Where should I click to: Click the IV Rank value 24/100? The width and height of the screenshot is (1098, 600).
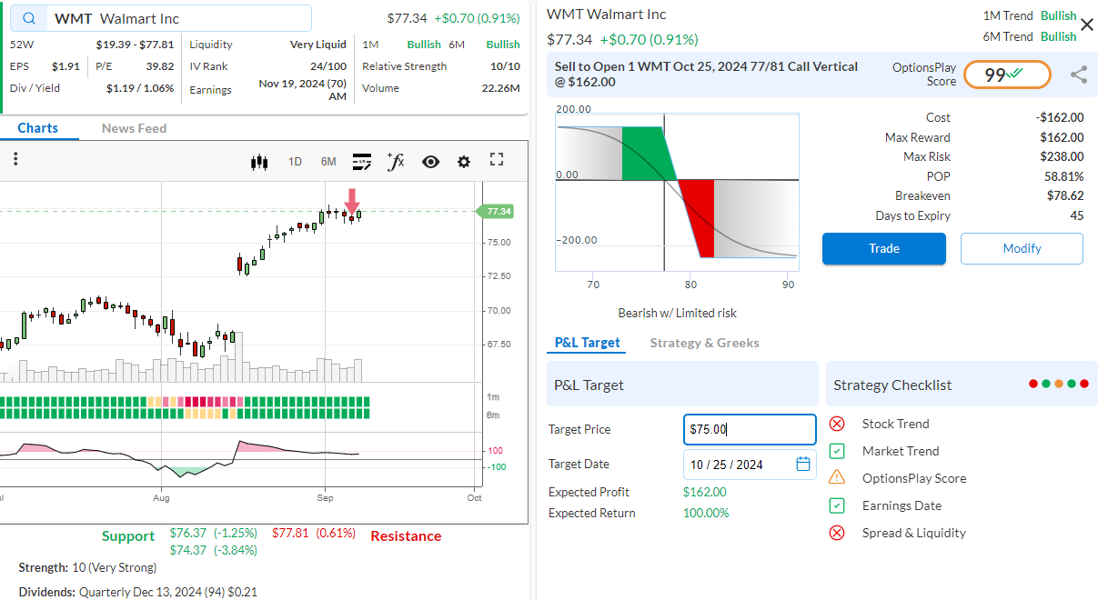coord(328,66)
